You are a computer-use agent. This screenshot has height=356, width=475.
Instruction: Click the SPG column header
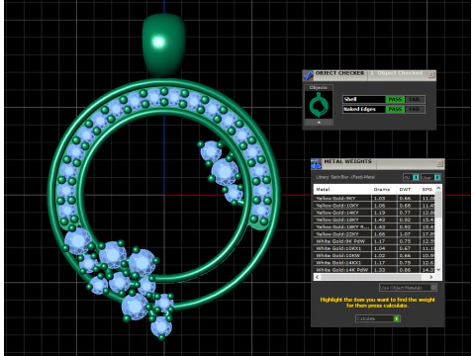427,190
